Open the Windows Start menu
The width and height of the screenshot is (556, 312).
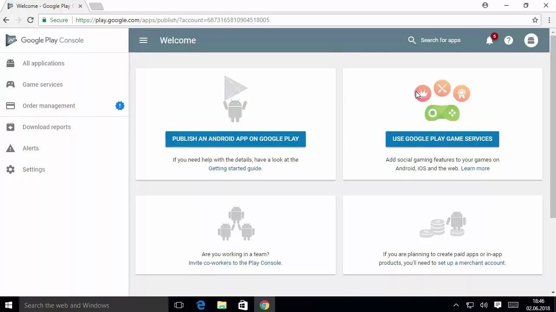tap(9, 305)
